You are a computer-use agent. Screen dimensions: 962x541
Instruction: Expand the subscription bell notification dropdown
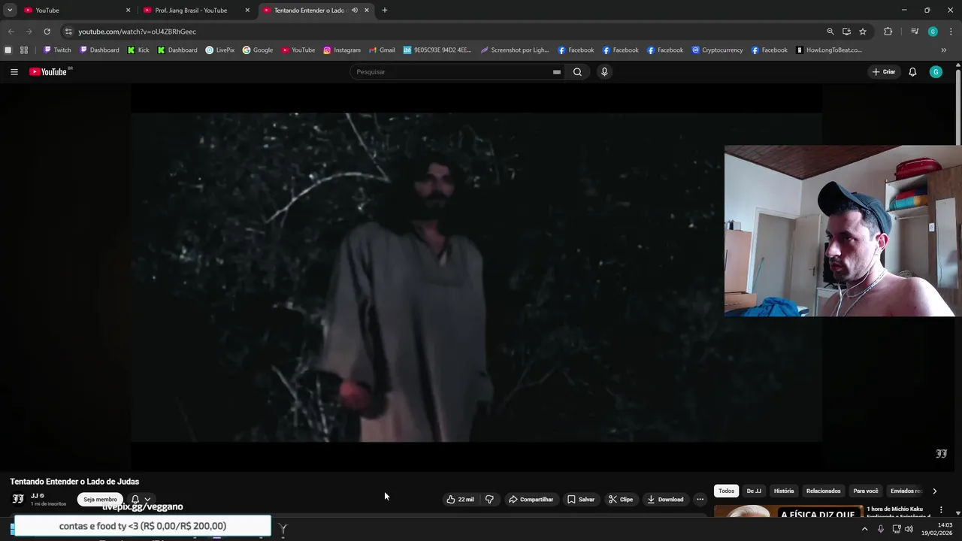[147, 500]
